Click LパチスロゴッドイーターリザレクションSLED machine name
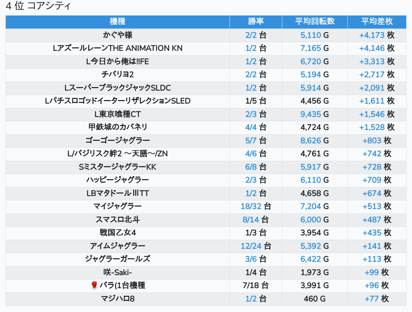This screenshot has width=412, height=312. tap(117, 101)
